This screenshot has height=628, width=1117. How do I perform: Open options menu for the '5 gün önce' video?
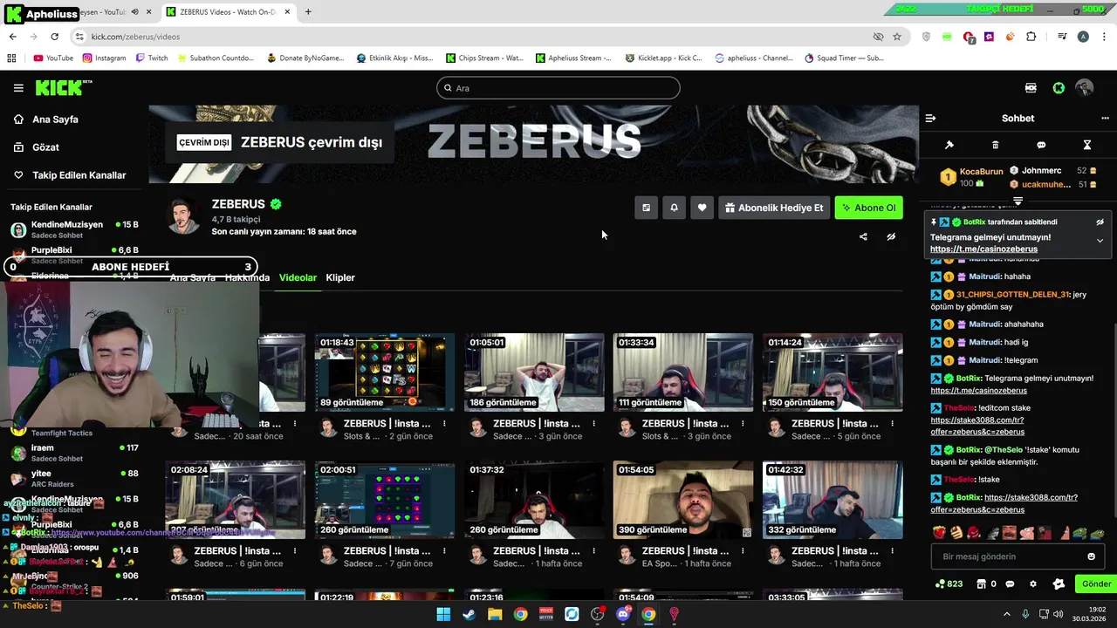click(892, 424)
